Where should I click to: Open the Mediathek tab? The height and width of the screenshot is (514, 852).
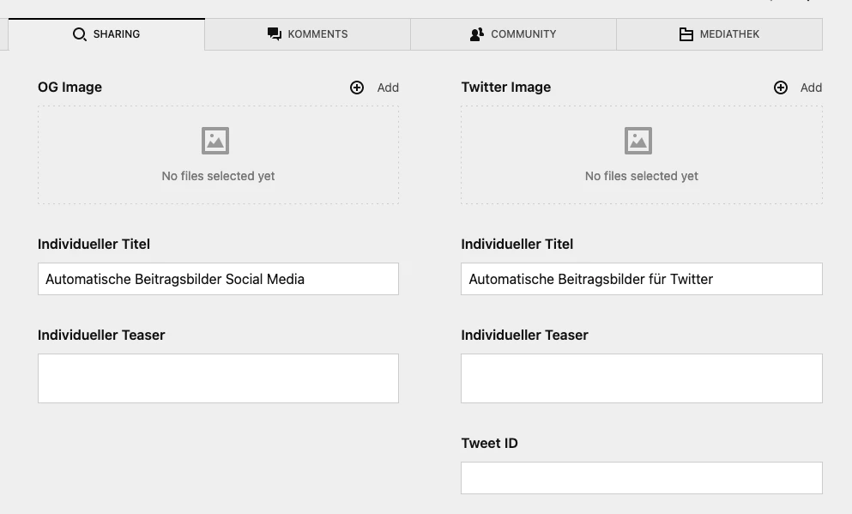click(x=719, y=34)
